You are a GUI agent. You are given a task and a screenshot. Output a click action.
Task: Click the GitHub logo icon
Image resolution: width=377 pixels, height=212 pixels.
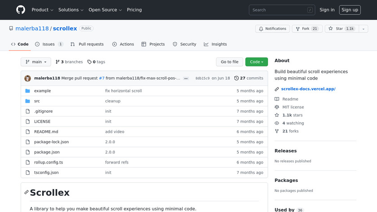point(21,10)
